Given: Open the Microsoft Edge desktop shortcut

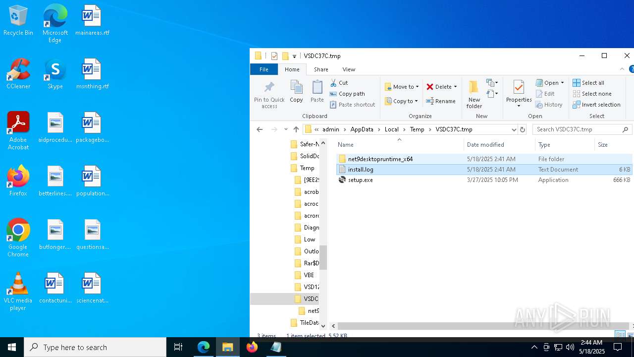Looking at the screenshot, I should (55, 24).
